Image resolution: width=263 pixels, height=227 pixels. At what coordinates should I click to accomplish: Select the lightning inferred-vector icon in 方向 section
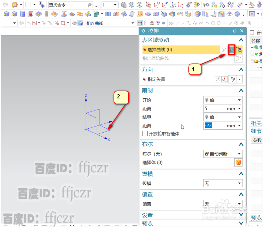(232, 79)
